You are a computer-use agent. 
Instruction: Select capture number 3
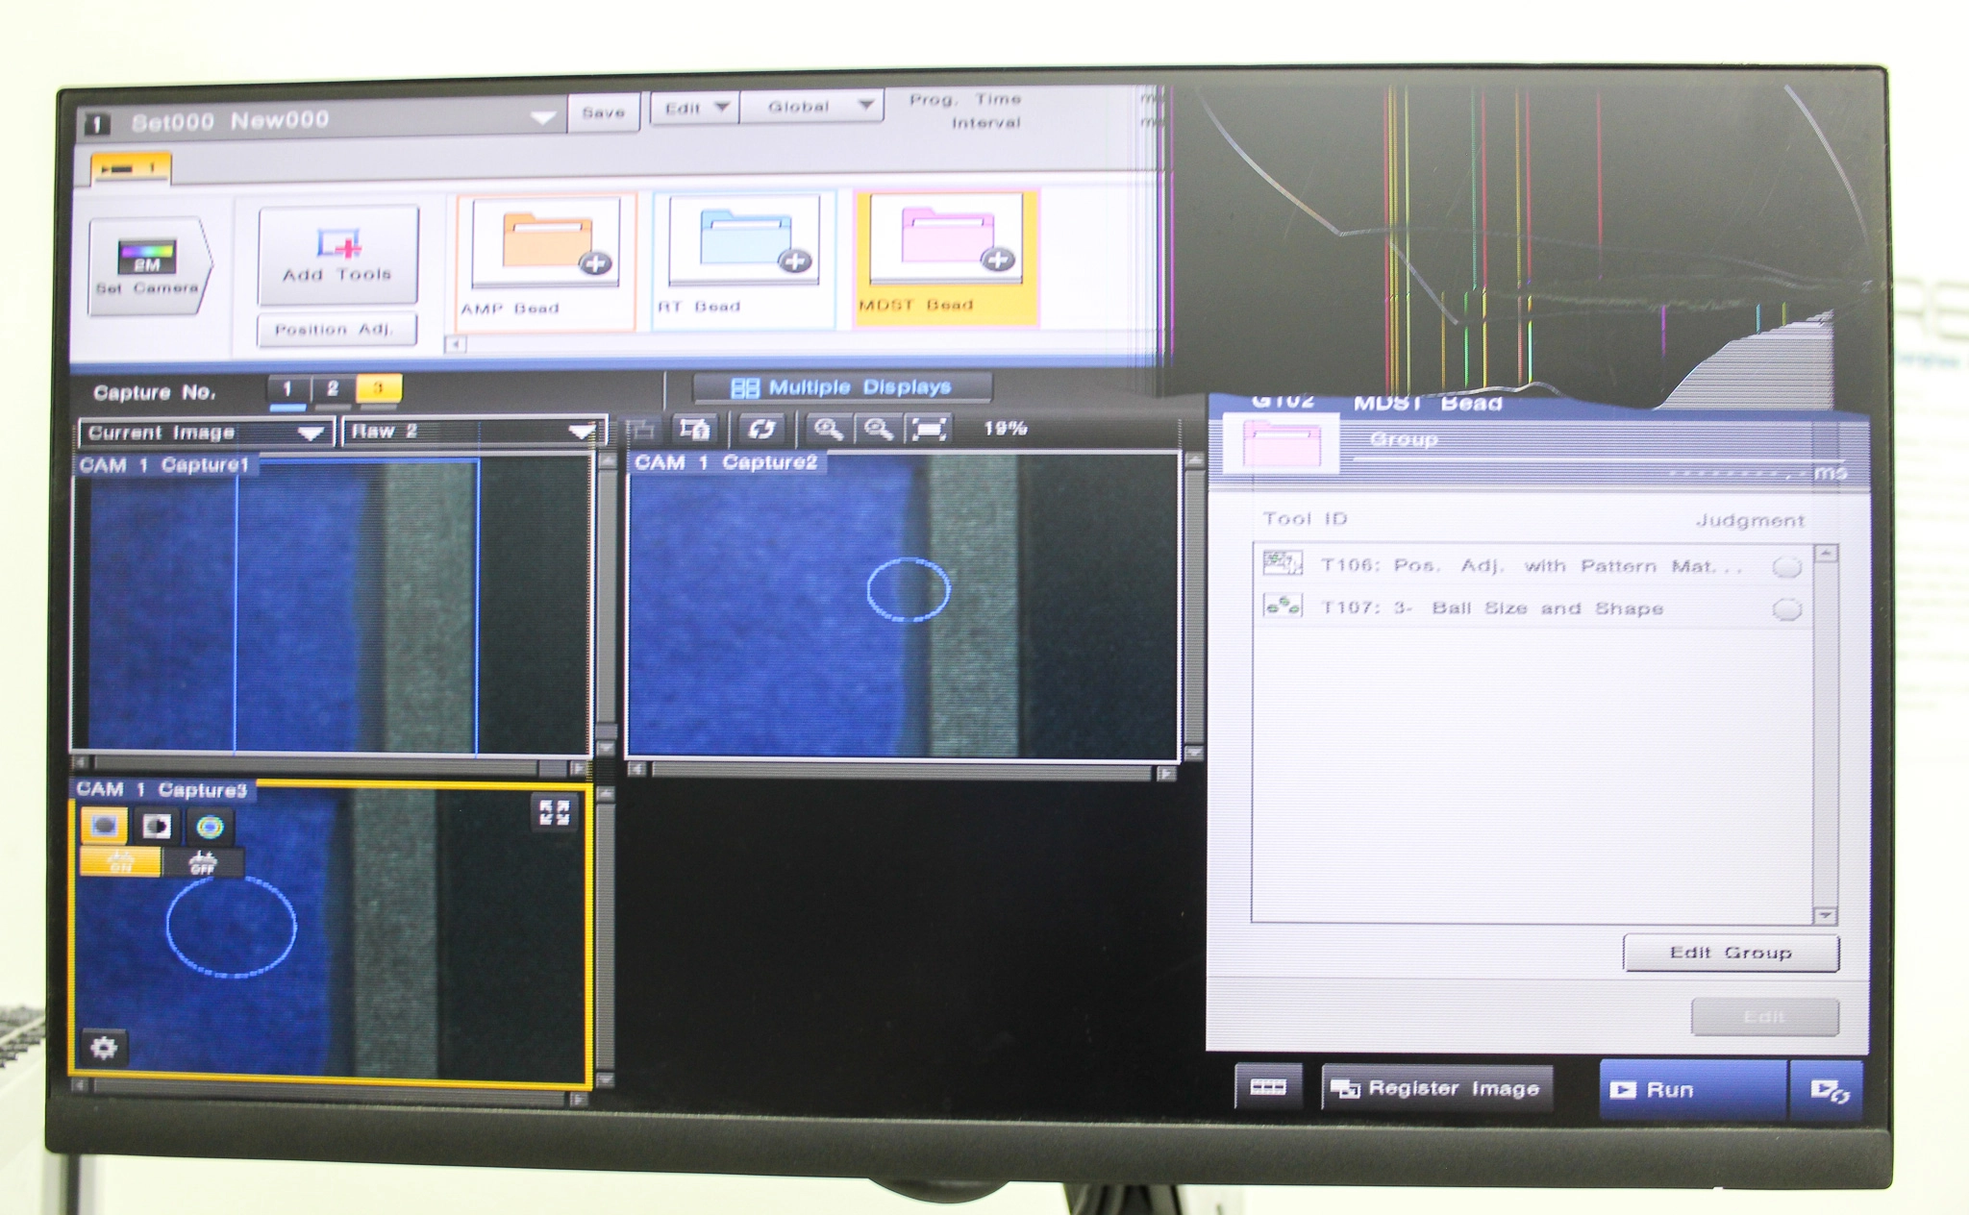click(x=378, y=388)
